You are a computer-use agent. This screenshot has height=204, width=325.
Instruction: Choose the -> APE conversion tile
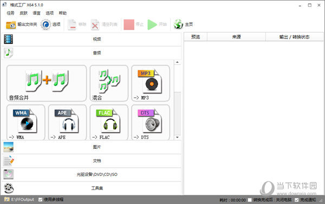coord(67,122)
